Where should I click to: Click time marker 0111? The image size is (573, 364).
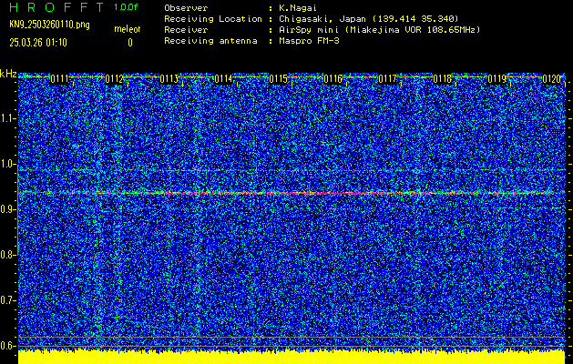59,79
